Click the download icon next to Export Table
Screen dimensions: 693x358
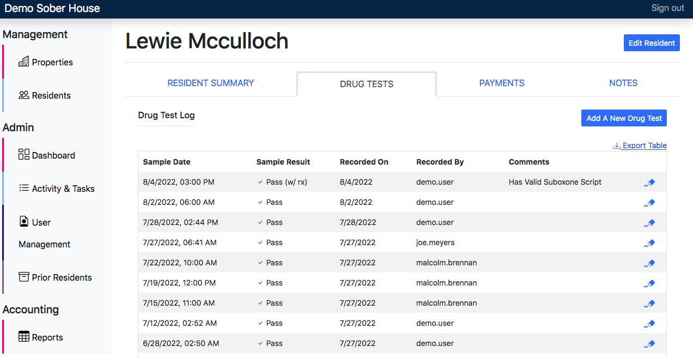pos(616,145)
